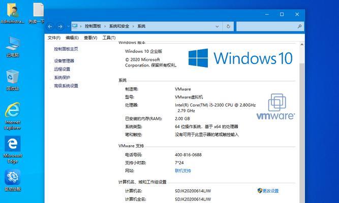Open 远程设置 link
This screenshot has height=203, width=339.
click(x=62, y=69)
